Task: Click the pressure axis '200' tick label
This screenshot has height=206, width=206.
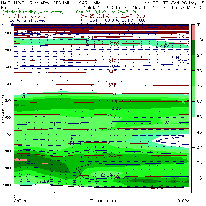Action: tap(8, 50)
